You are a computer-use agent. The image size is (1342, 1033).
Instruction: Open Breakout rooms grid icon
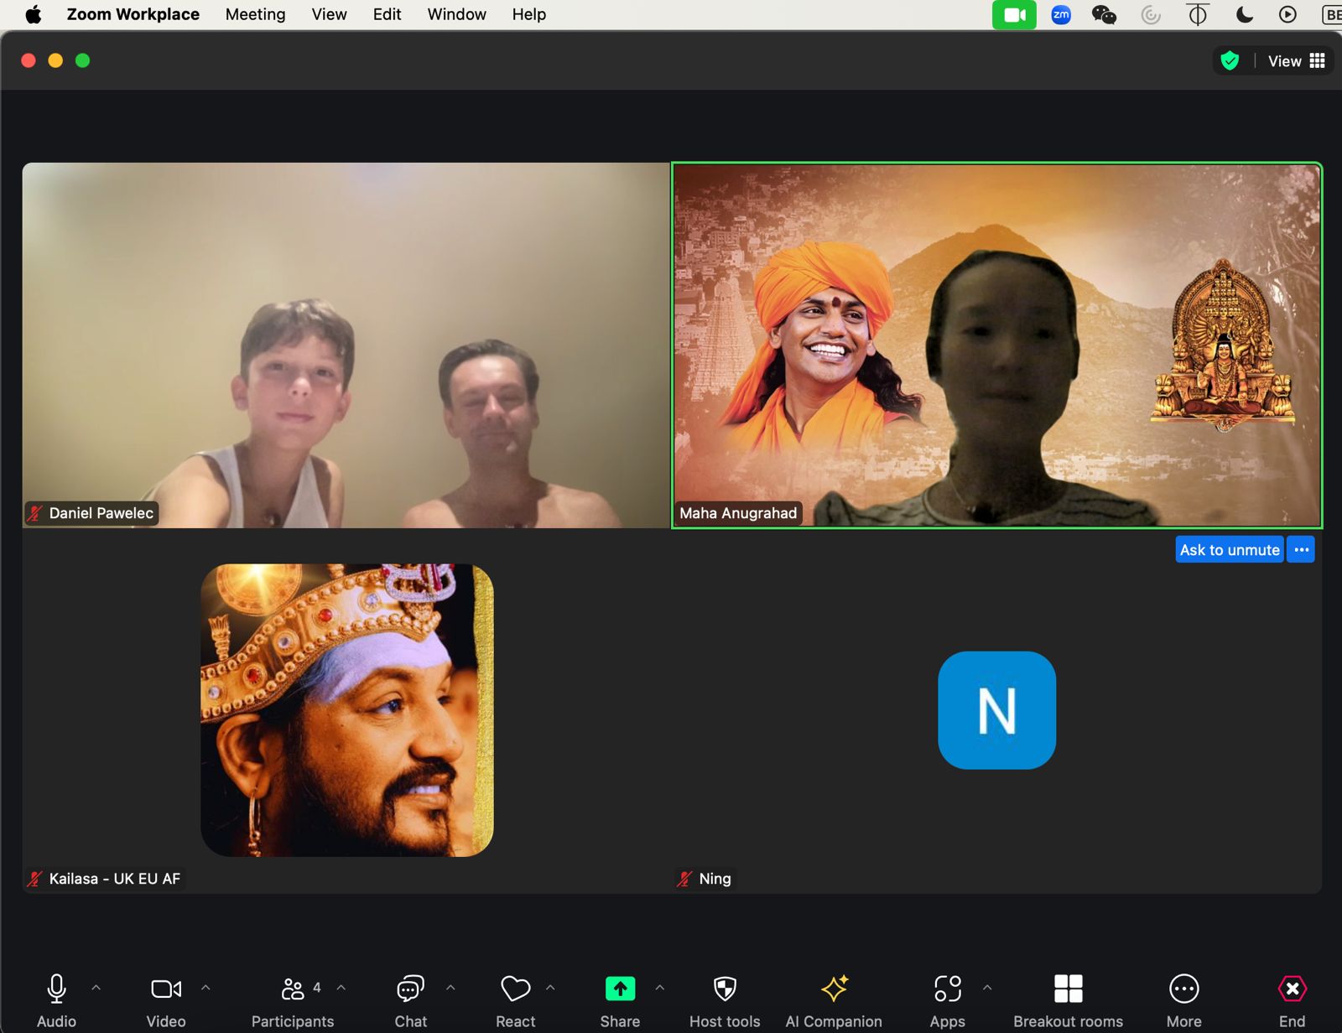click(x=1068, y=989)
